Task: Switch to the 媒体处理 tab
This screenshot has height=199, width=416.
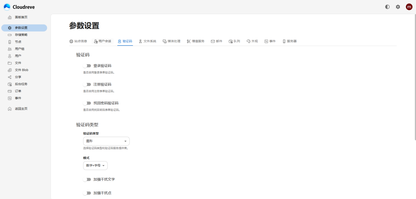Action: (171, 41)
